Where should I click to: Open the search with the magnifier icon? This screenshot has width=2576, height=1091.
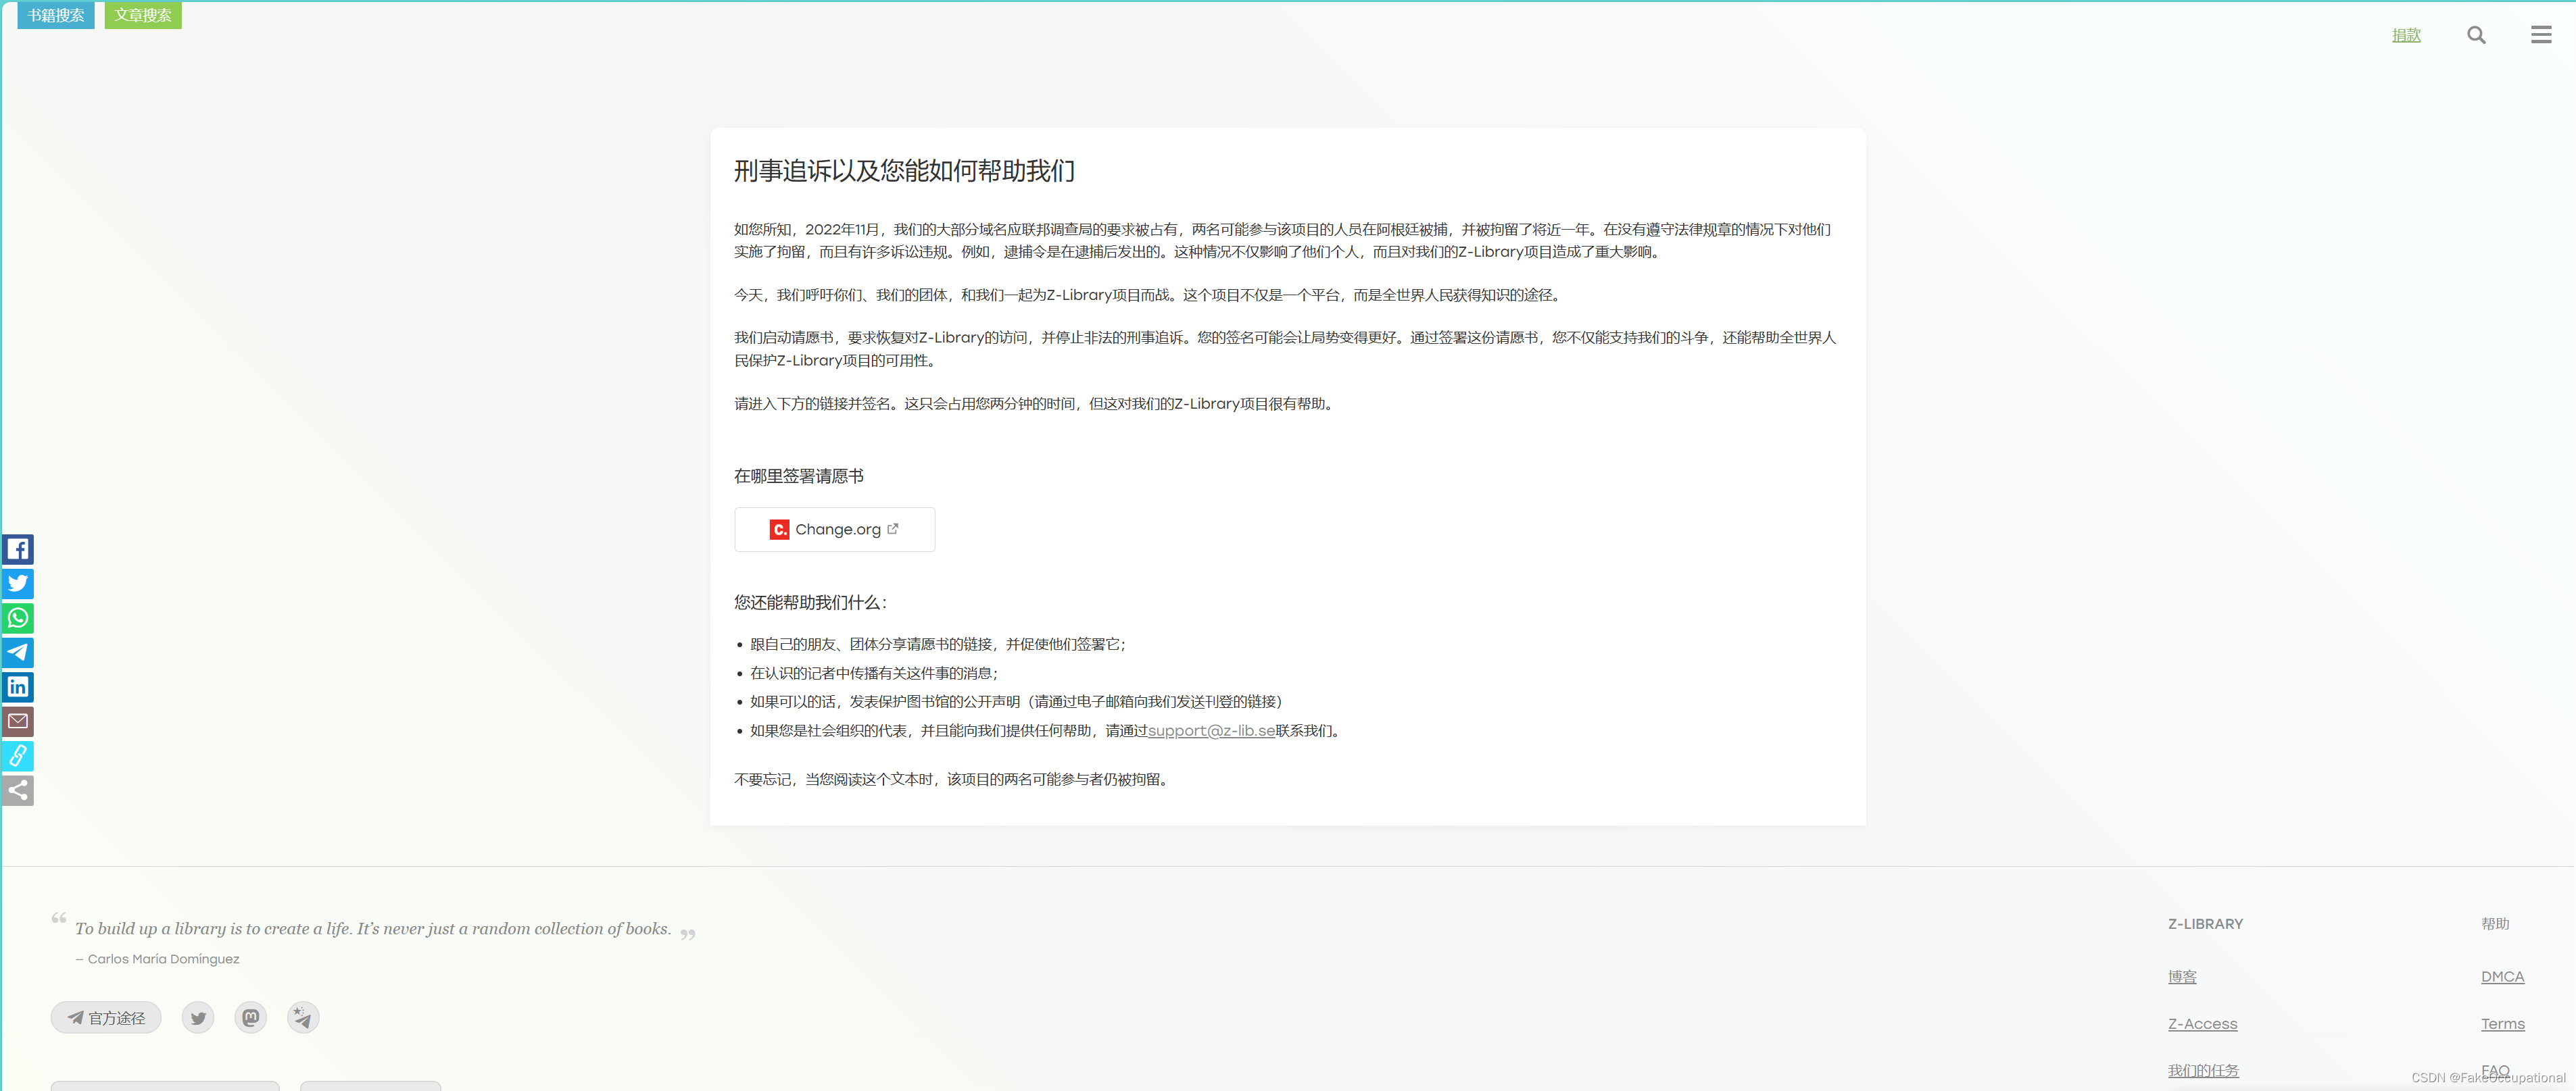tap(2476, 34)
